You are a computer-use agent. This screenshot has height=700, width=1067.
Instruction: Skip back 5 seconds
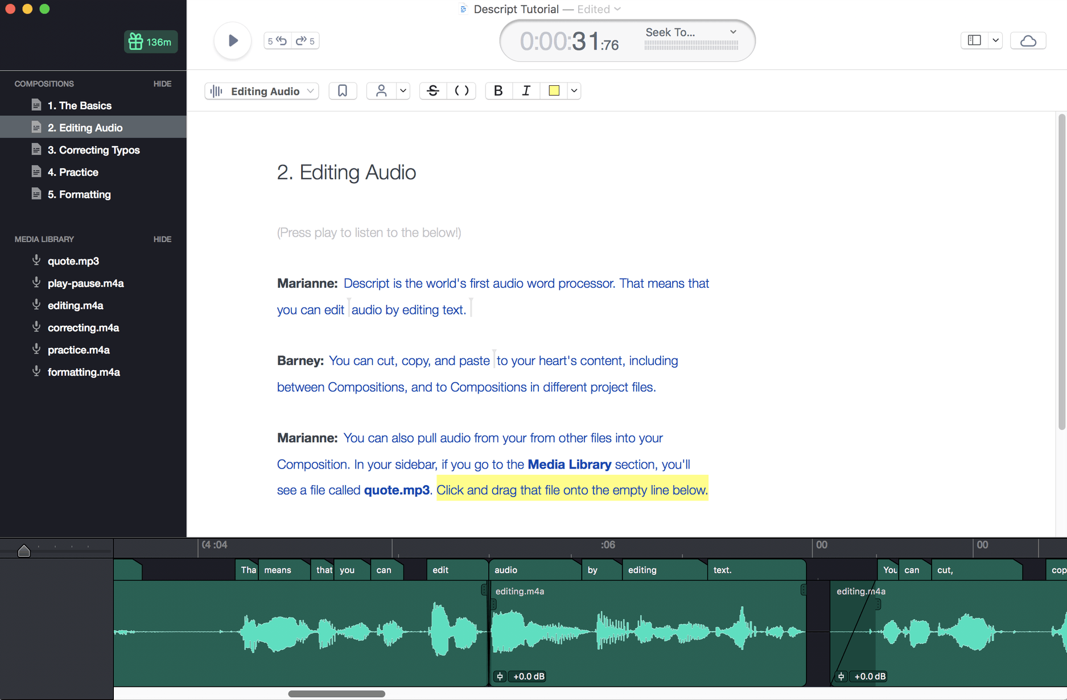tap(278, 41)
